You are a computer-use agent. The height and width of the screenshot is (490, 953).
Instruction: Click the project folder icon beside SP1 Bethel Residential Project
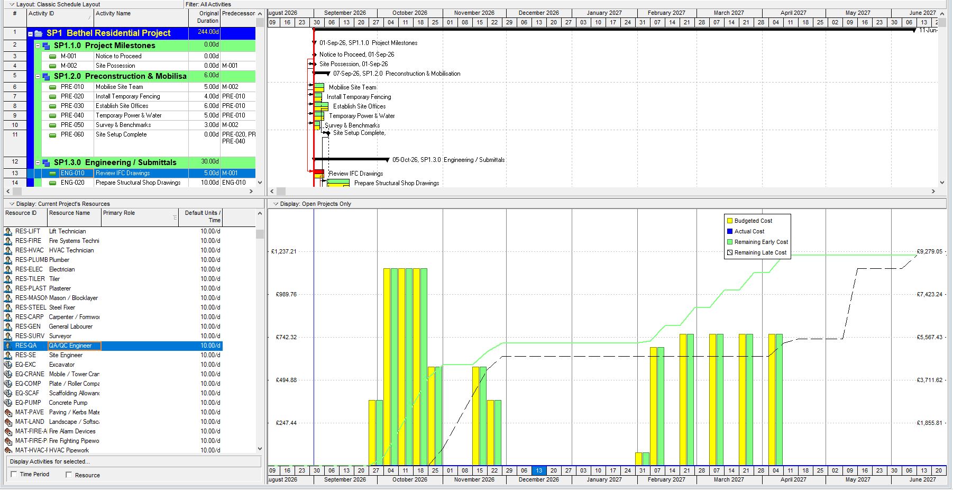[39, 33]
